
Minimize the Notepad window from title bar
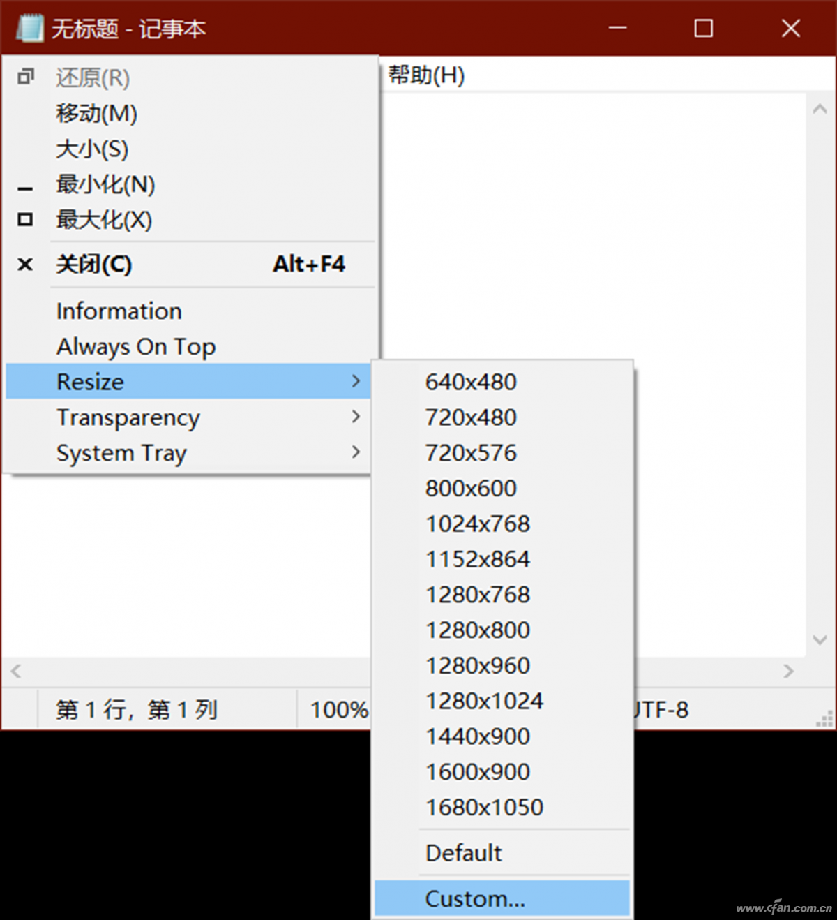point(617,28)
